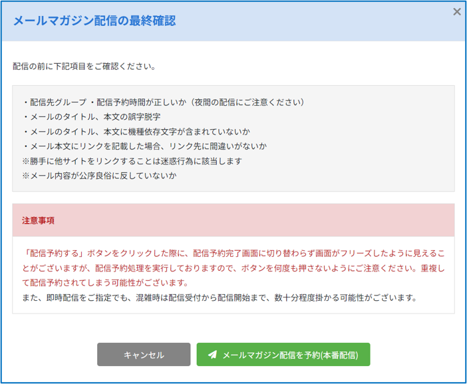
Task: Click the red warning starting 「配信予約する」ボタン
Action: coord(234,268)
